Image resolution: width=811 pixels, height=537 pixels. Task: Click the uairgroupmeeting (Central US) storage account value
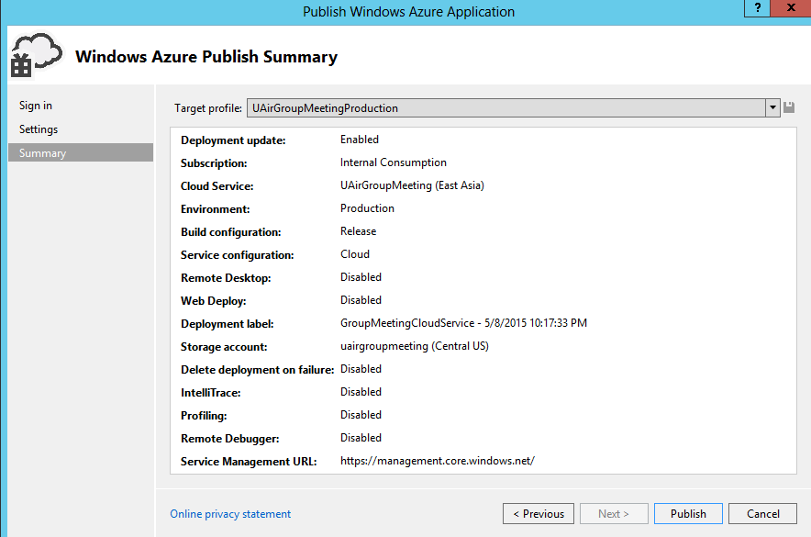point(414,346)
